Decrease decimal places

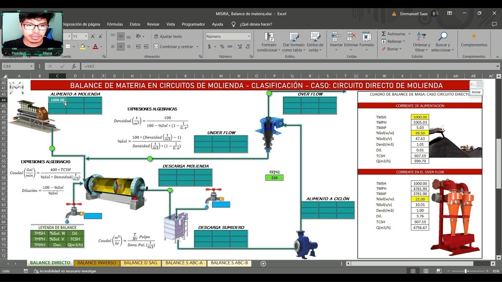[247, 47]
